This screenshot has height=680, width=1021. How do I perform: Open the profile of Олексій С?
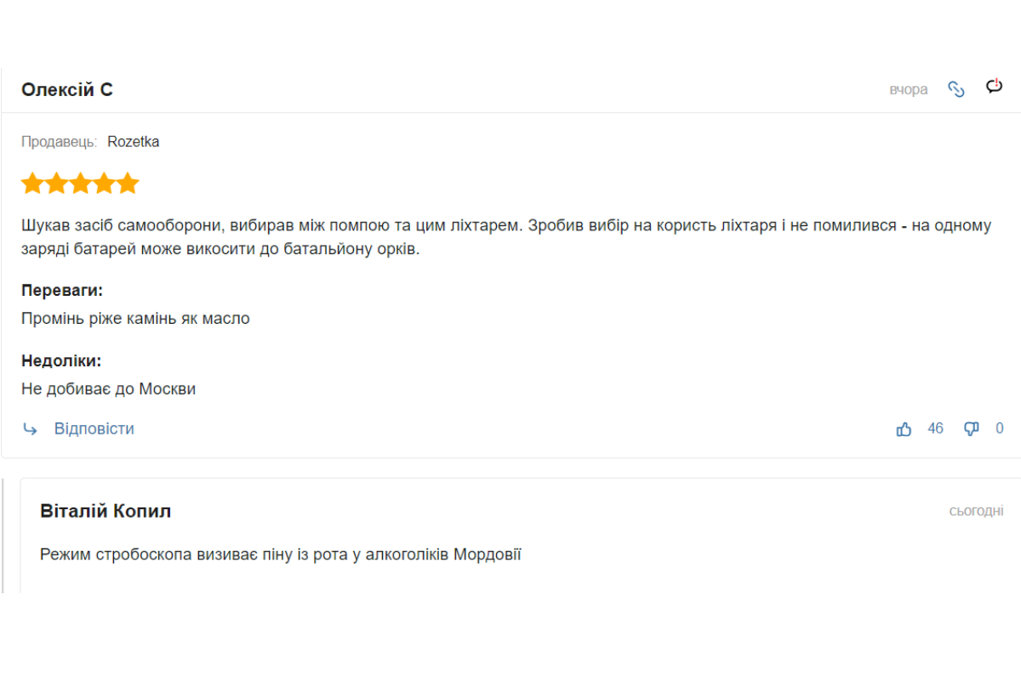[67, 89]
